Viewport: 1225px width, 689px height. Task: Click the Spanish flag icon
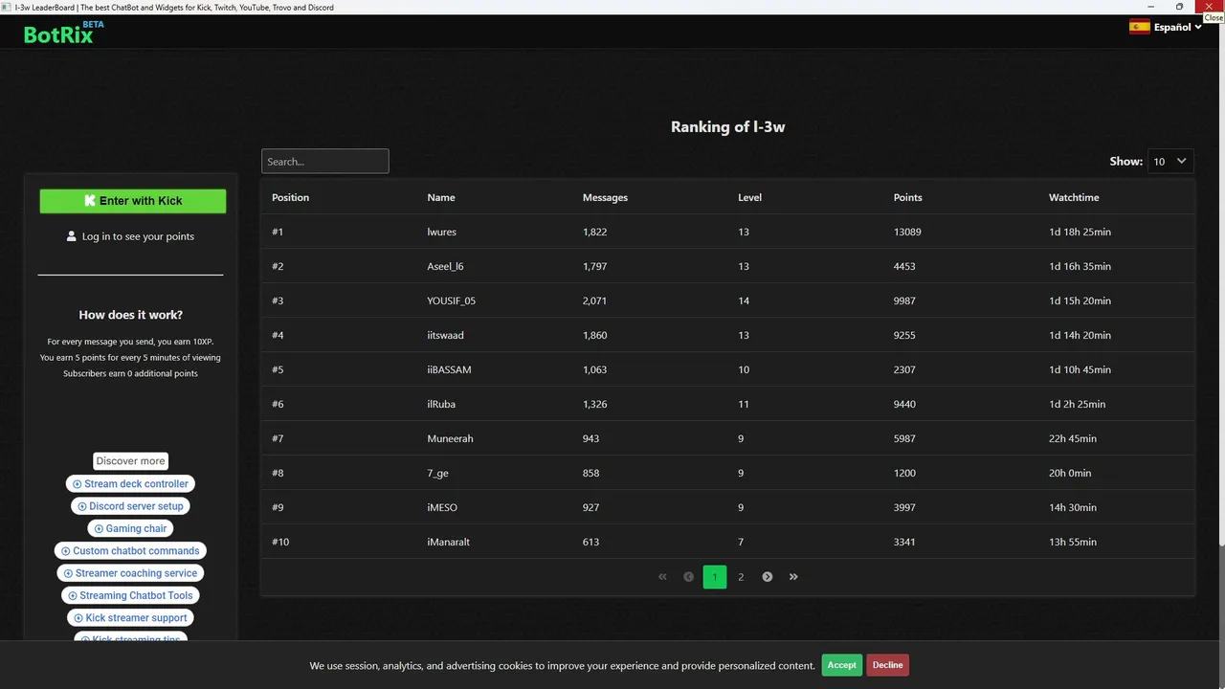click(x=1139, y=27)
